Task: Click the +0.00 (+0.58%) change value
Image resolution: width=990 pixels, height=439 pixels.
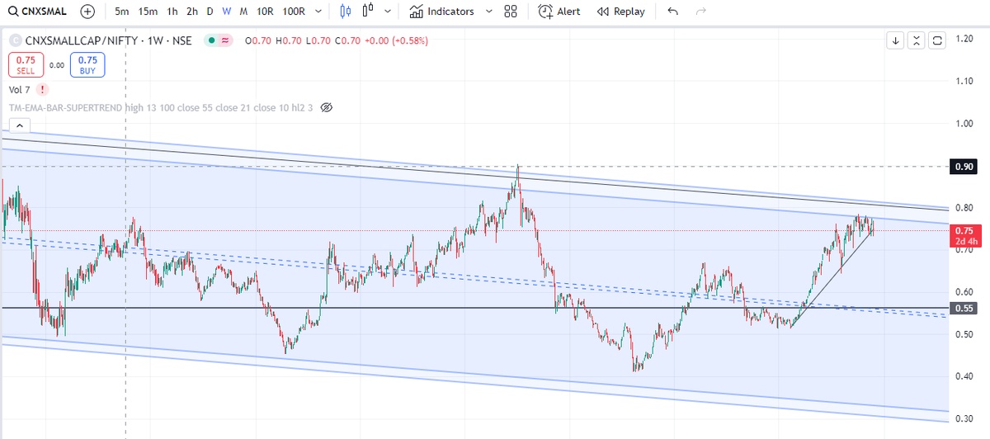Action: 398,40
